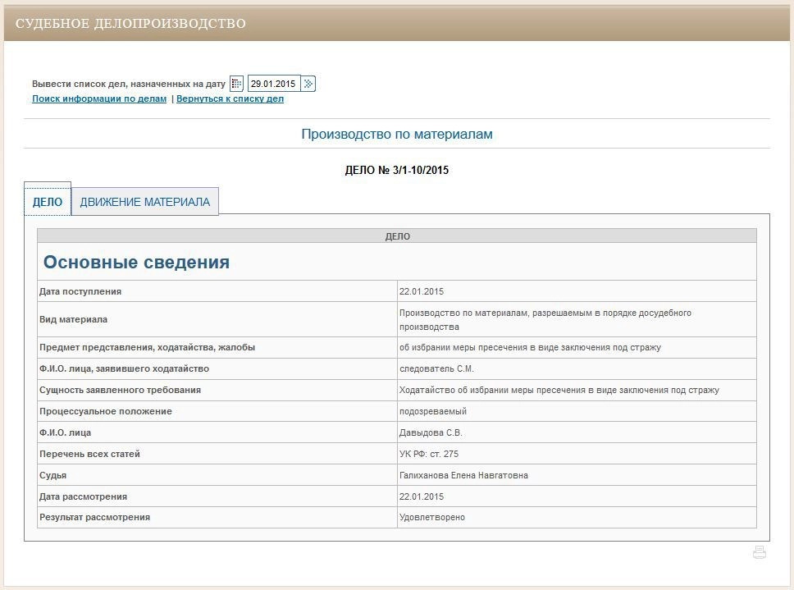Image resolution: width=794 pixels, height=590 pixels.
Task: Switch to the 'ДВИЖЕНИЕ МАТЕРИАЛА' tab
Action: 144,202
